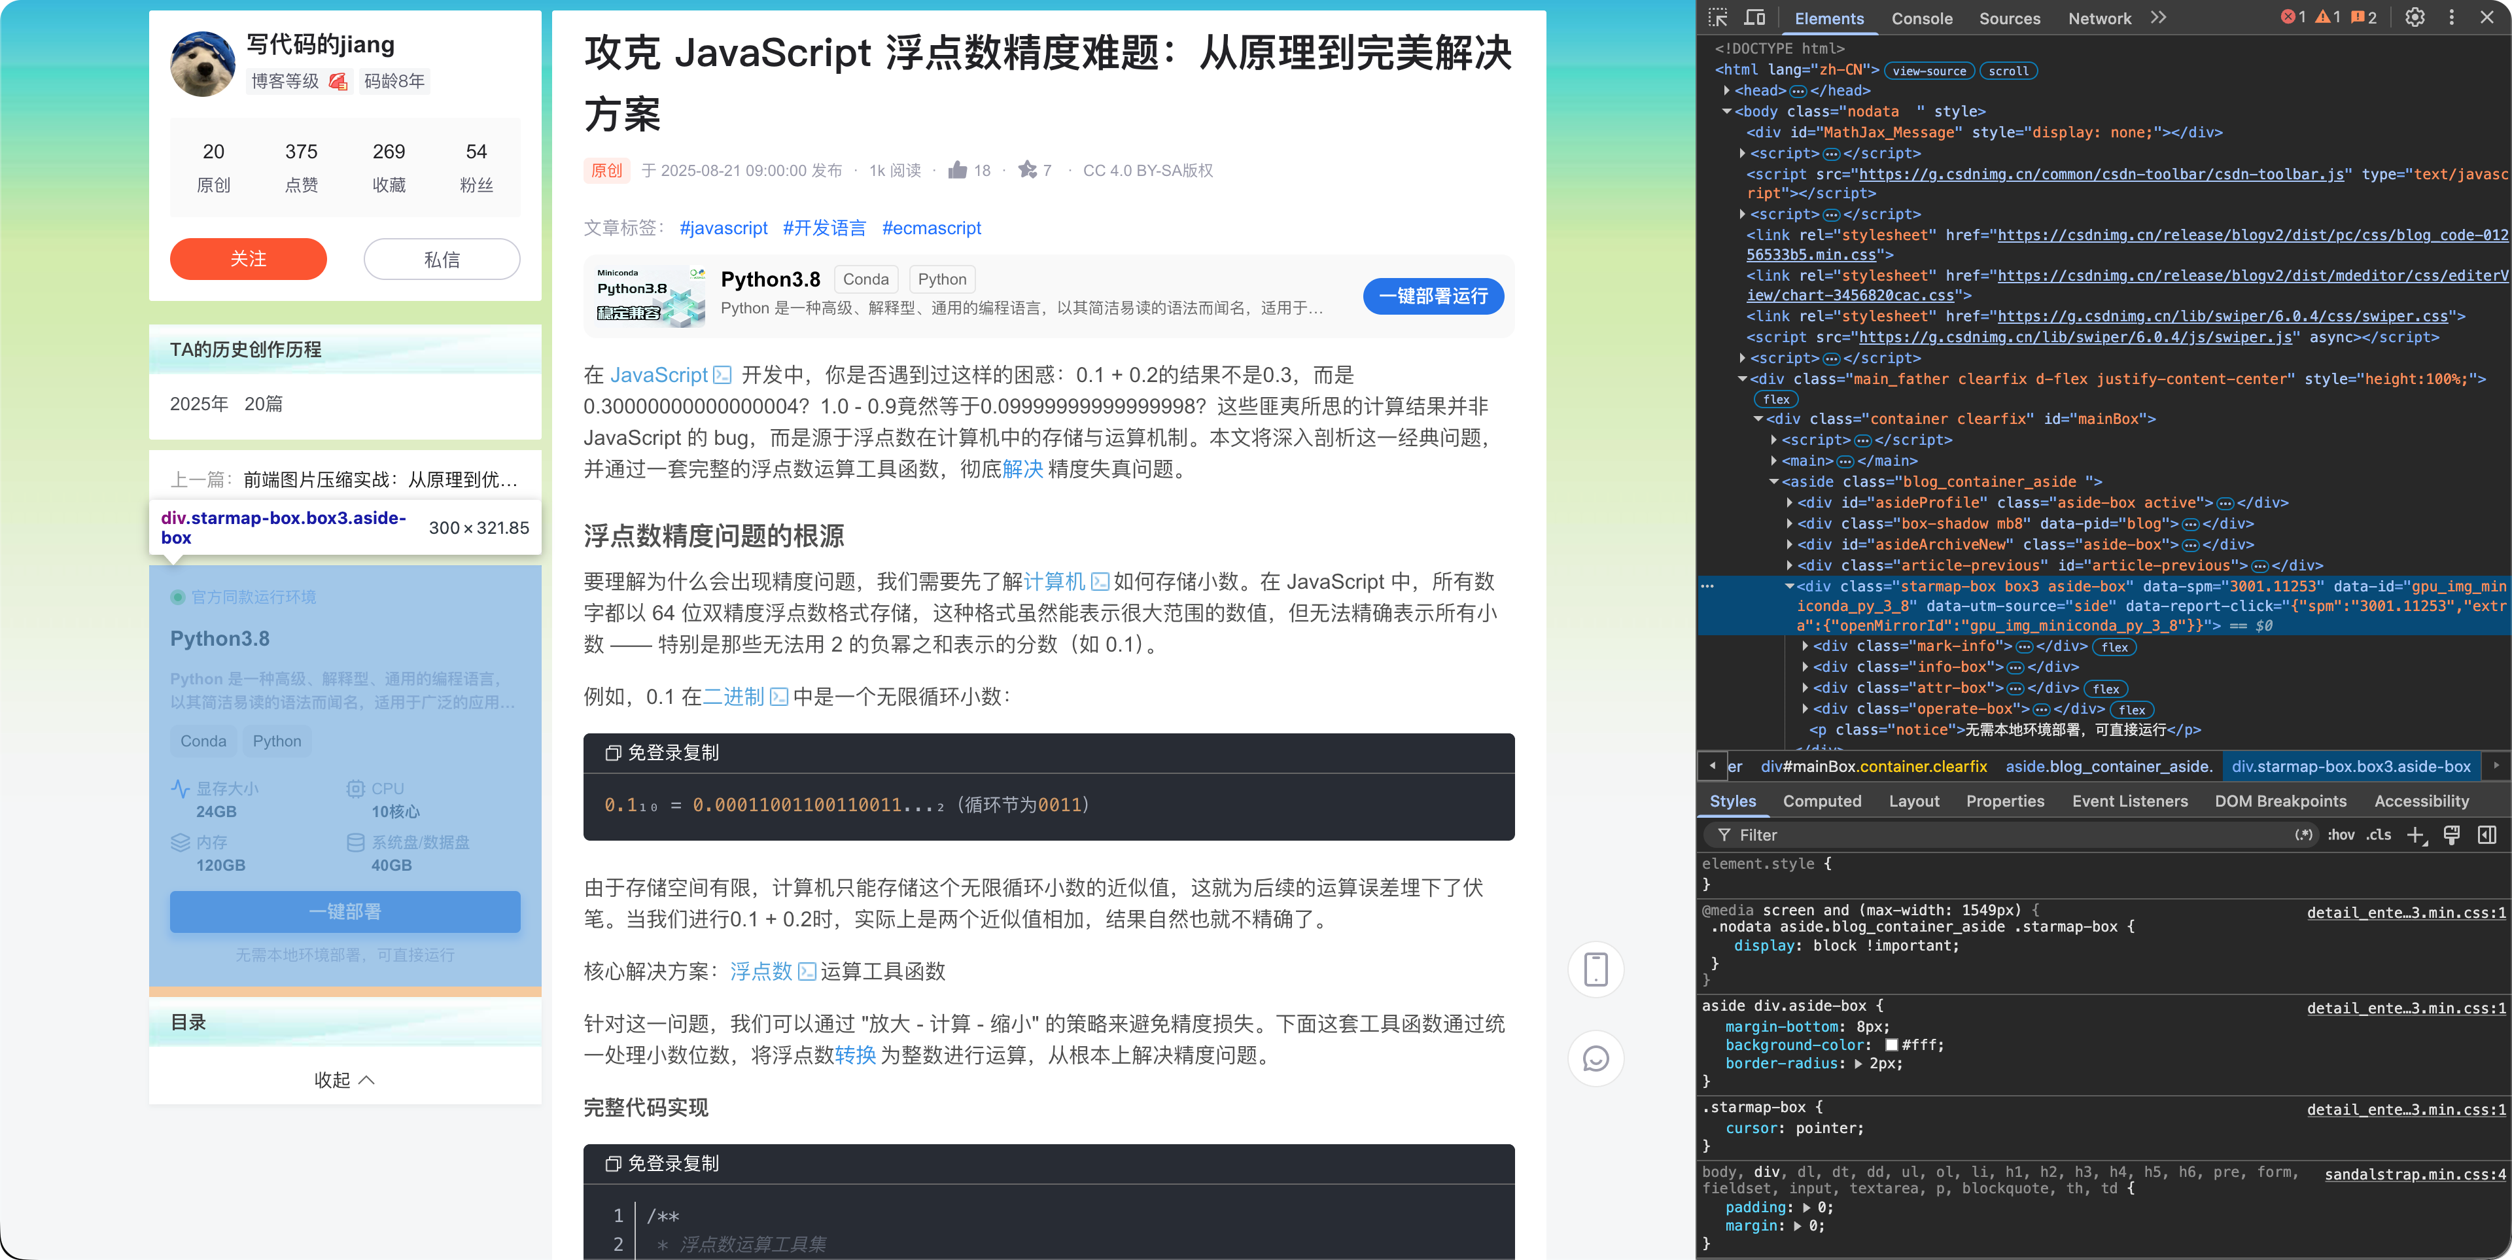
Task: Show more DevTools tabs via double chevron
Action: click(x=2159, y=18)
